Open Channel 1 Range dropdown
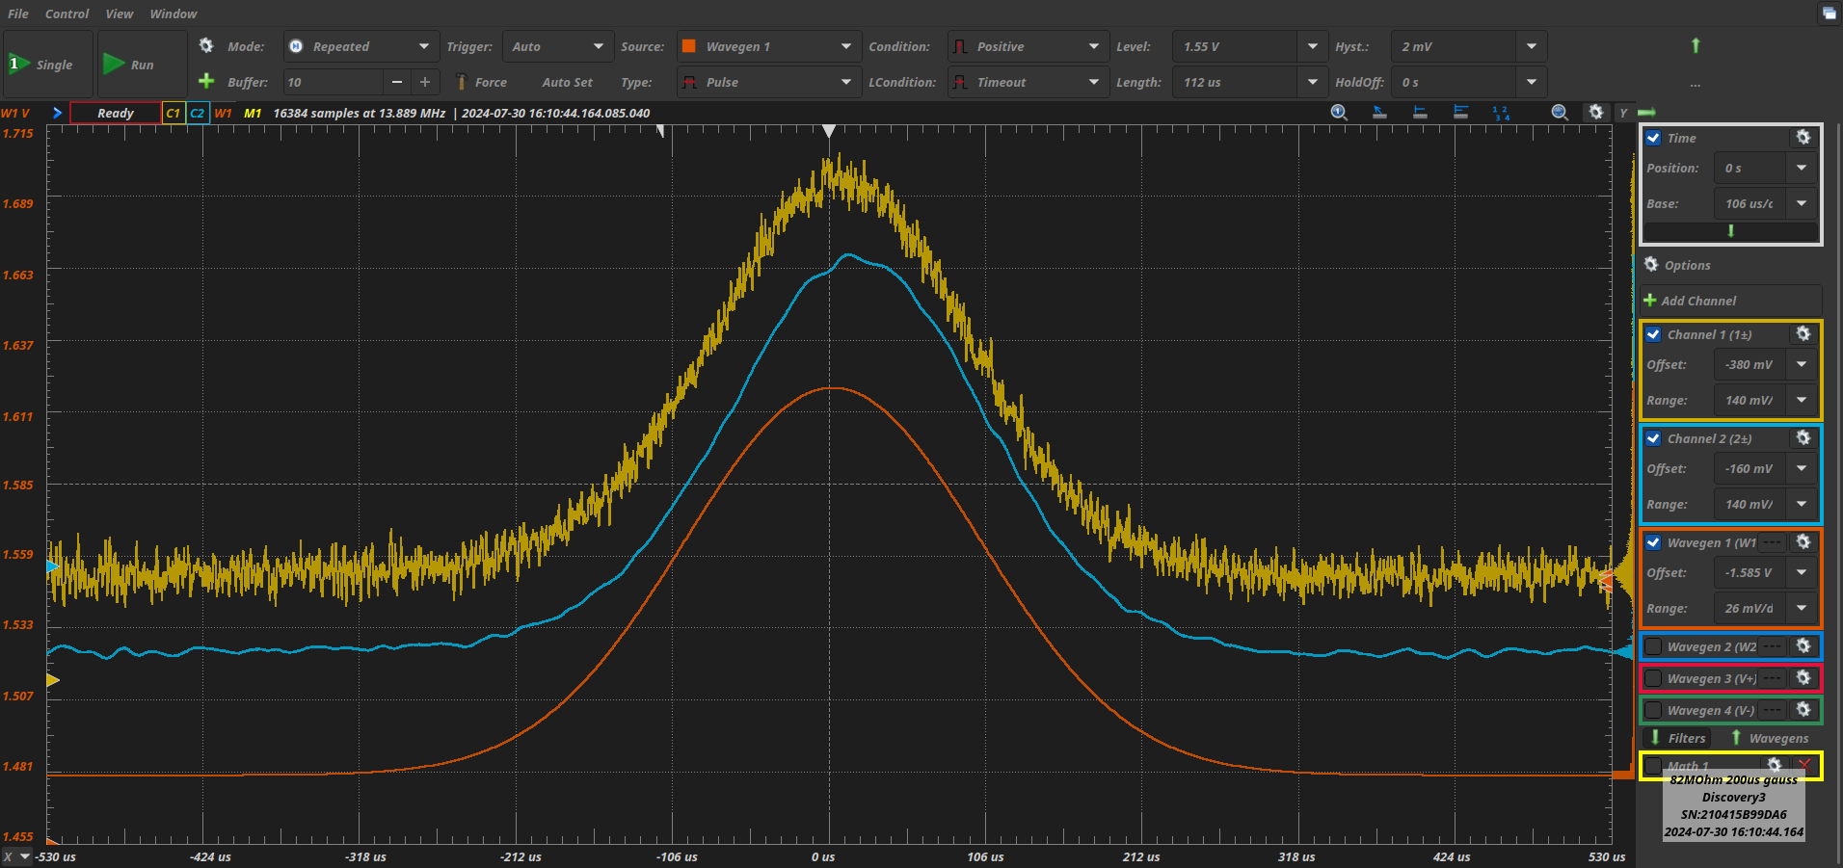Viewport: 1843px width, 868px height. click(x=1802, y=400)
